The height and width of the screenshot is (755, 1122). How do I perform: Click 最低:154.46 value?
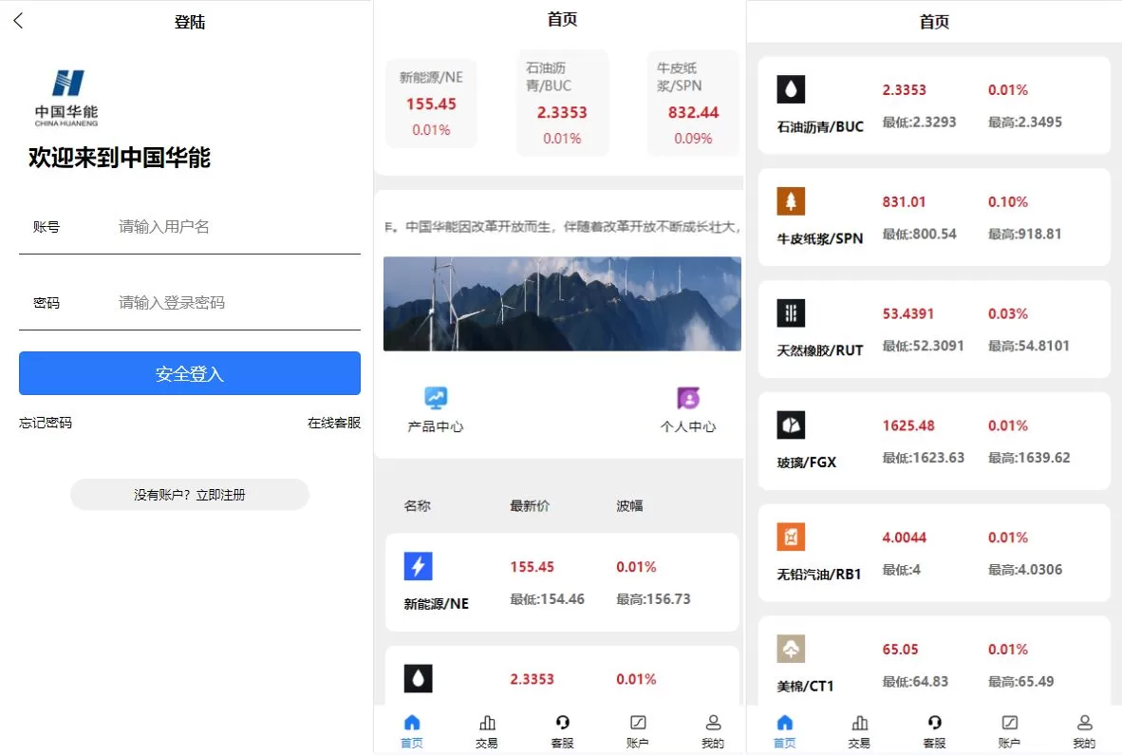pyautogui.click(x=547, y=599)
